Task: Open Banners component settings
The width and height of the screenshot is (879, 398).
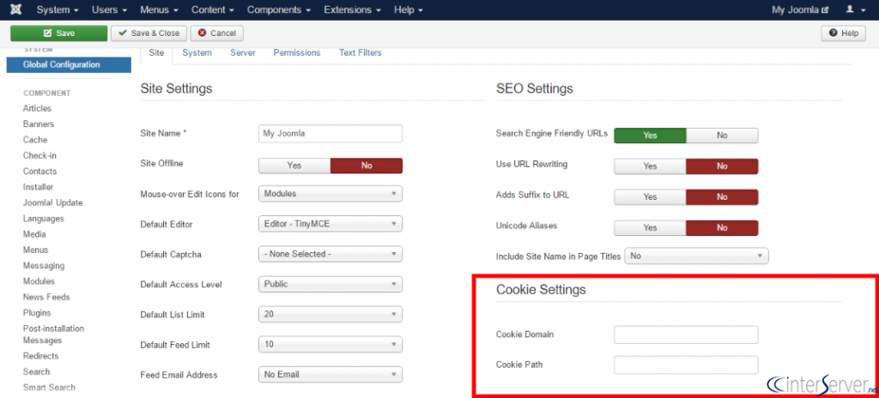Action: click(x=38, y=124)
